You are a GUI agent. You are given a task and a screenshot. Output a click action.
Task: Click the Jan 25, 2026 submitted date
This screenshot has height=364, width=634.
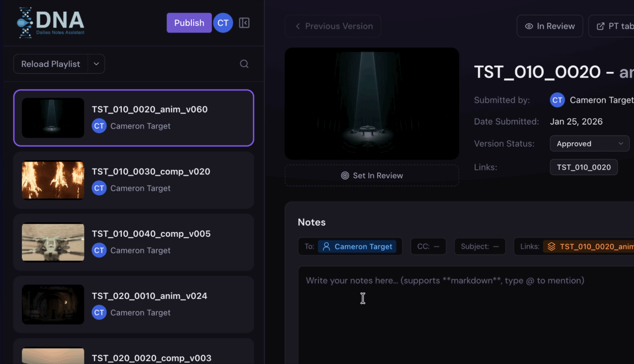[576, 122]
